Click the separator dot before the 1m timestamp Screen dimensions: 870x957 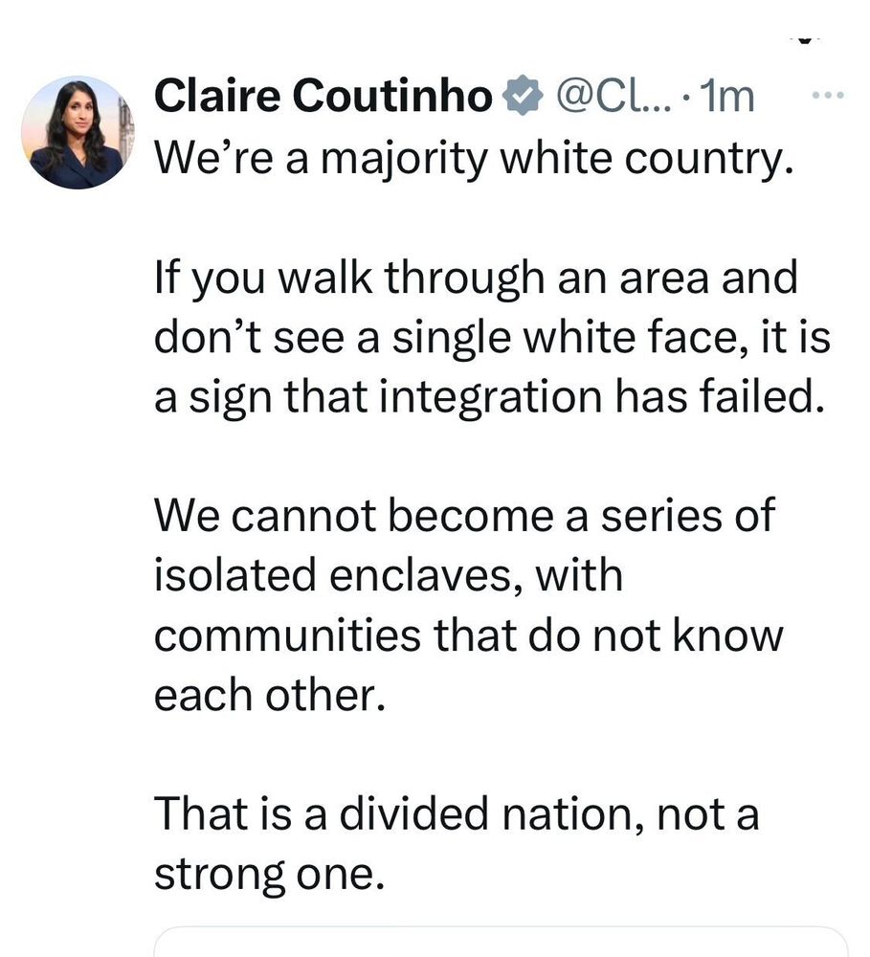pos(685,99)
